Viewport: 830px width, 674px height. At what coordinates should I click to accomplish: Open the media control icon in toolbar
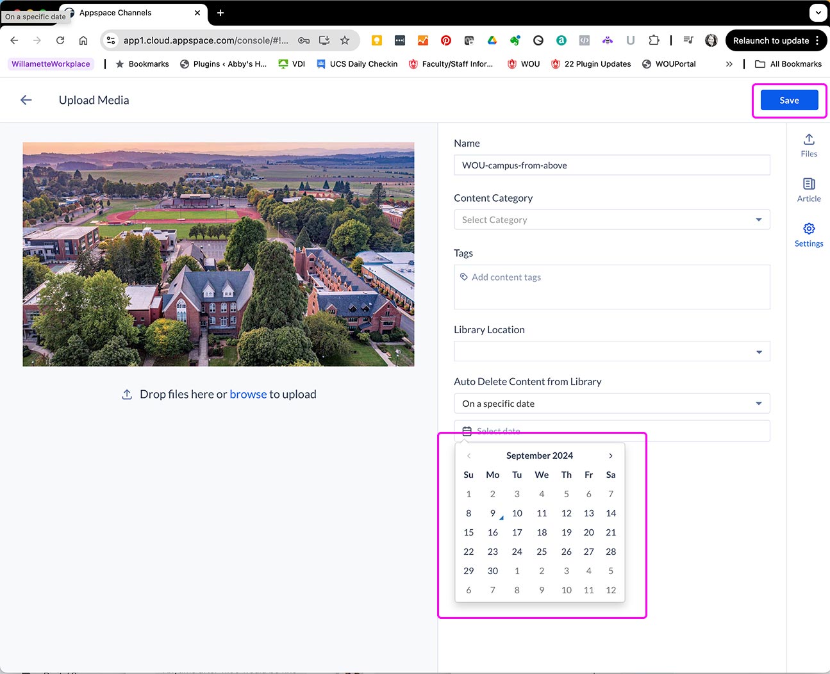point(688,40)
